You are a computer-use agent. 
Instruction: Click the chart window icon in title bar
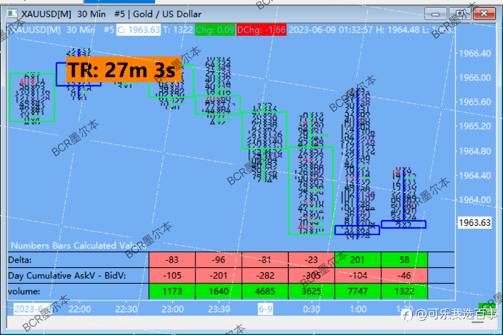click(x=12, y=14)
